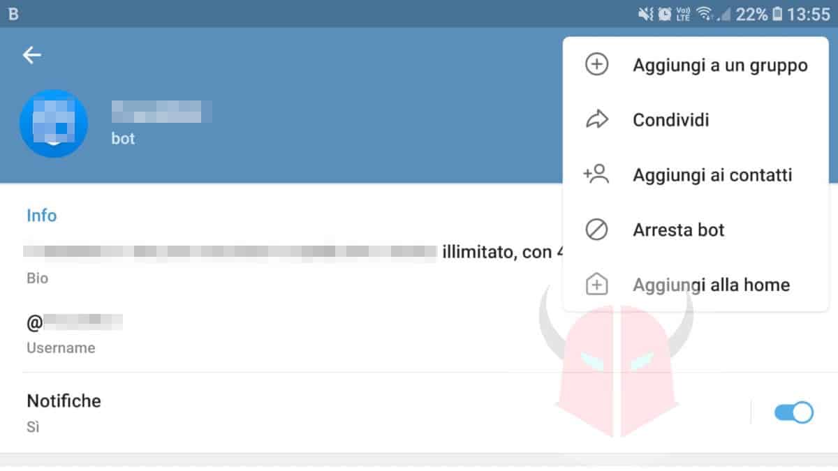Image resolution: width=838 pixels, height=471 pixels.
Task: Tap the blurred bot name in header
Action: 161,112
